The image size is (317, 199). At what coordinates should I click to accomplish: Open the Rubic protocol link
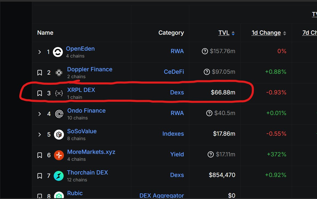point(75,193)
